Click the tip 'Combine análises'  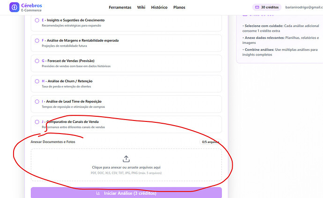click(x=280, y=52)
